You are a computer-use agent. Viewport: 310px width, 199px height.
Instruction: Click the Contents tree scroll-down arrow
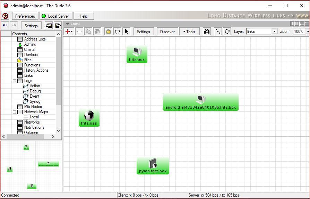(x=58, y=131)
